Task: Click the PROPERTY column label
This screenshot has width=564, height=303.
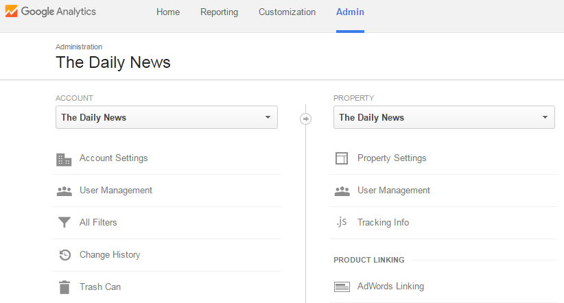Action: click(353, 98)
